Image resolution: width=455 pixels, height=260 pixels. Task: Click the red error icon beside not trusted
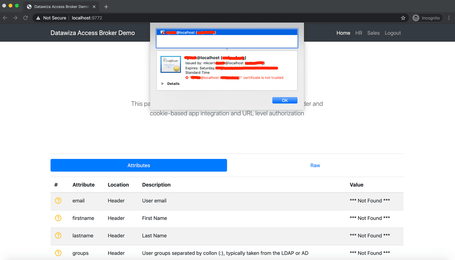[187, 78]
